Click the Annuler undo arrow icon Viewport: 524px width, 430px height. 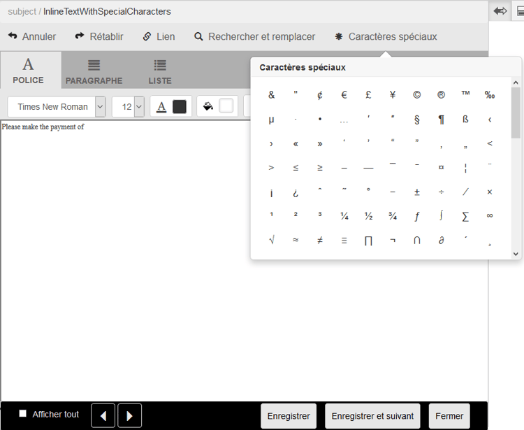click(x=13, y=36)
